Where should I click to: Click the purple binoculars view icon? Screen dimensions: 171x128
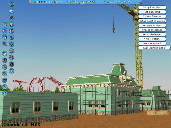(x=5, y=30)
